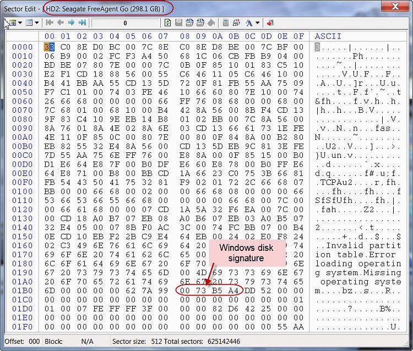Click the ASCII column header
This screenshot has width=413, height=351.
click(328, 36)
